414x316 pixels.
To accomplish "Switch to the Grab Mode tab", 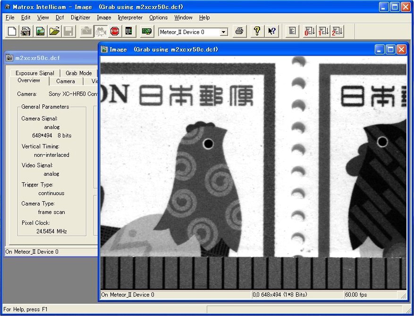I will pyautogui.click(x=79, y=73).
